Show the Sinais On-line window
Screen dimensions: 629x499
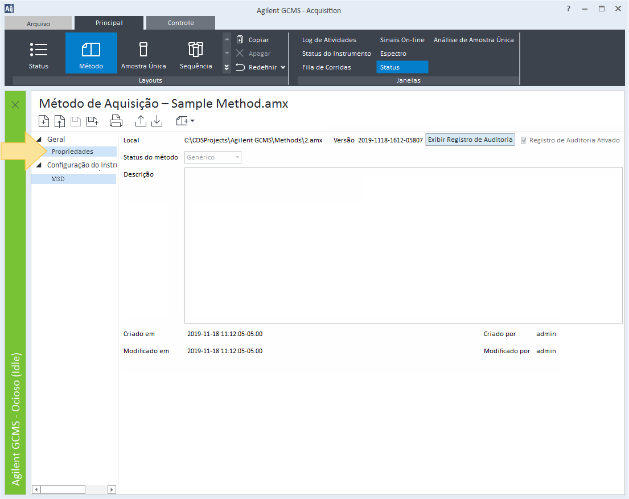402,40
